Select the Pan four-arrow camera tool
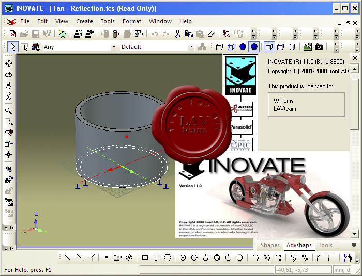This screenshot has width=362, height=276. (9, 63)
